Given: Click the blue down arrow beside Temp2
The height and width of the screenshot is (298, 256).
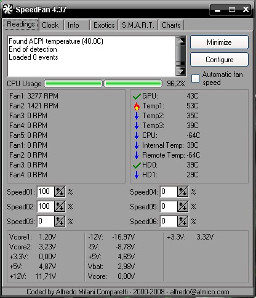Looking at the screenshot, I should click(x=137, y=116).
